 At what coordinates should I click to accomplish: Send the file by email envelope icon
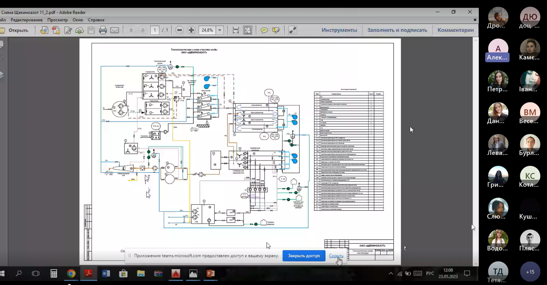tap(115, 30)
